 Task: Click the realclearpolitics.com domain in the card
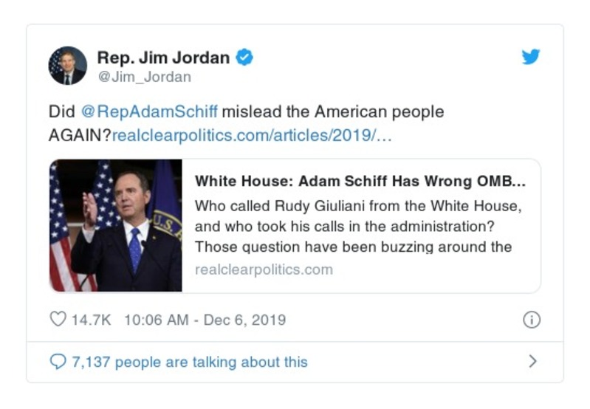264,269
